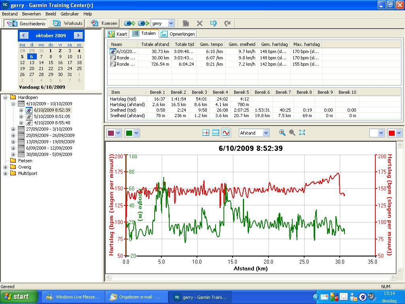Click the zoom in magnifier icon
This screenshot has height=304, width=405.
(x=282, y=133)
